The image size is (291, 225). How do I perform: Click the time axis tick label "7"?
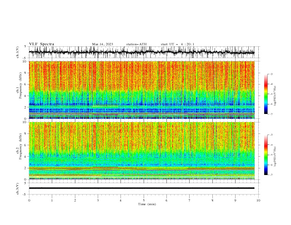point(190,200)
